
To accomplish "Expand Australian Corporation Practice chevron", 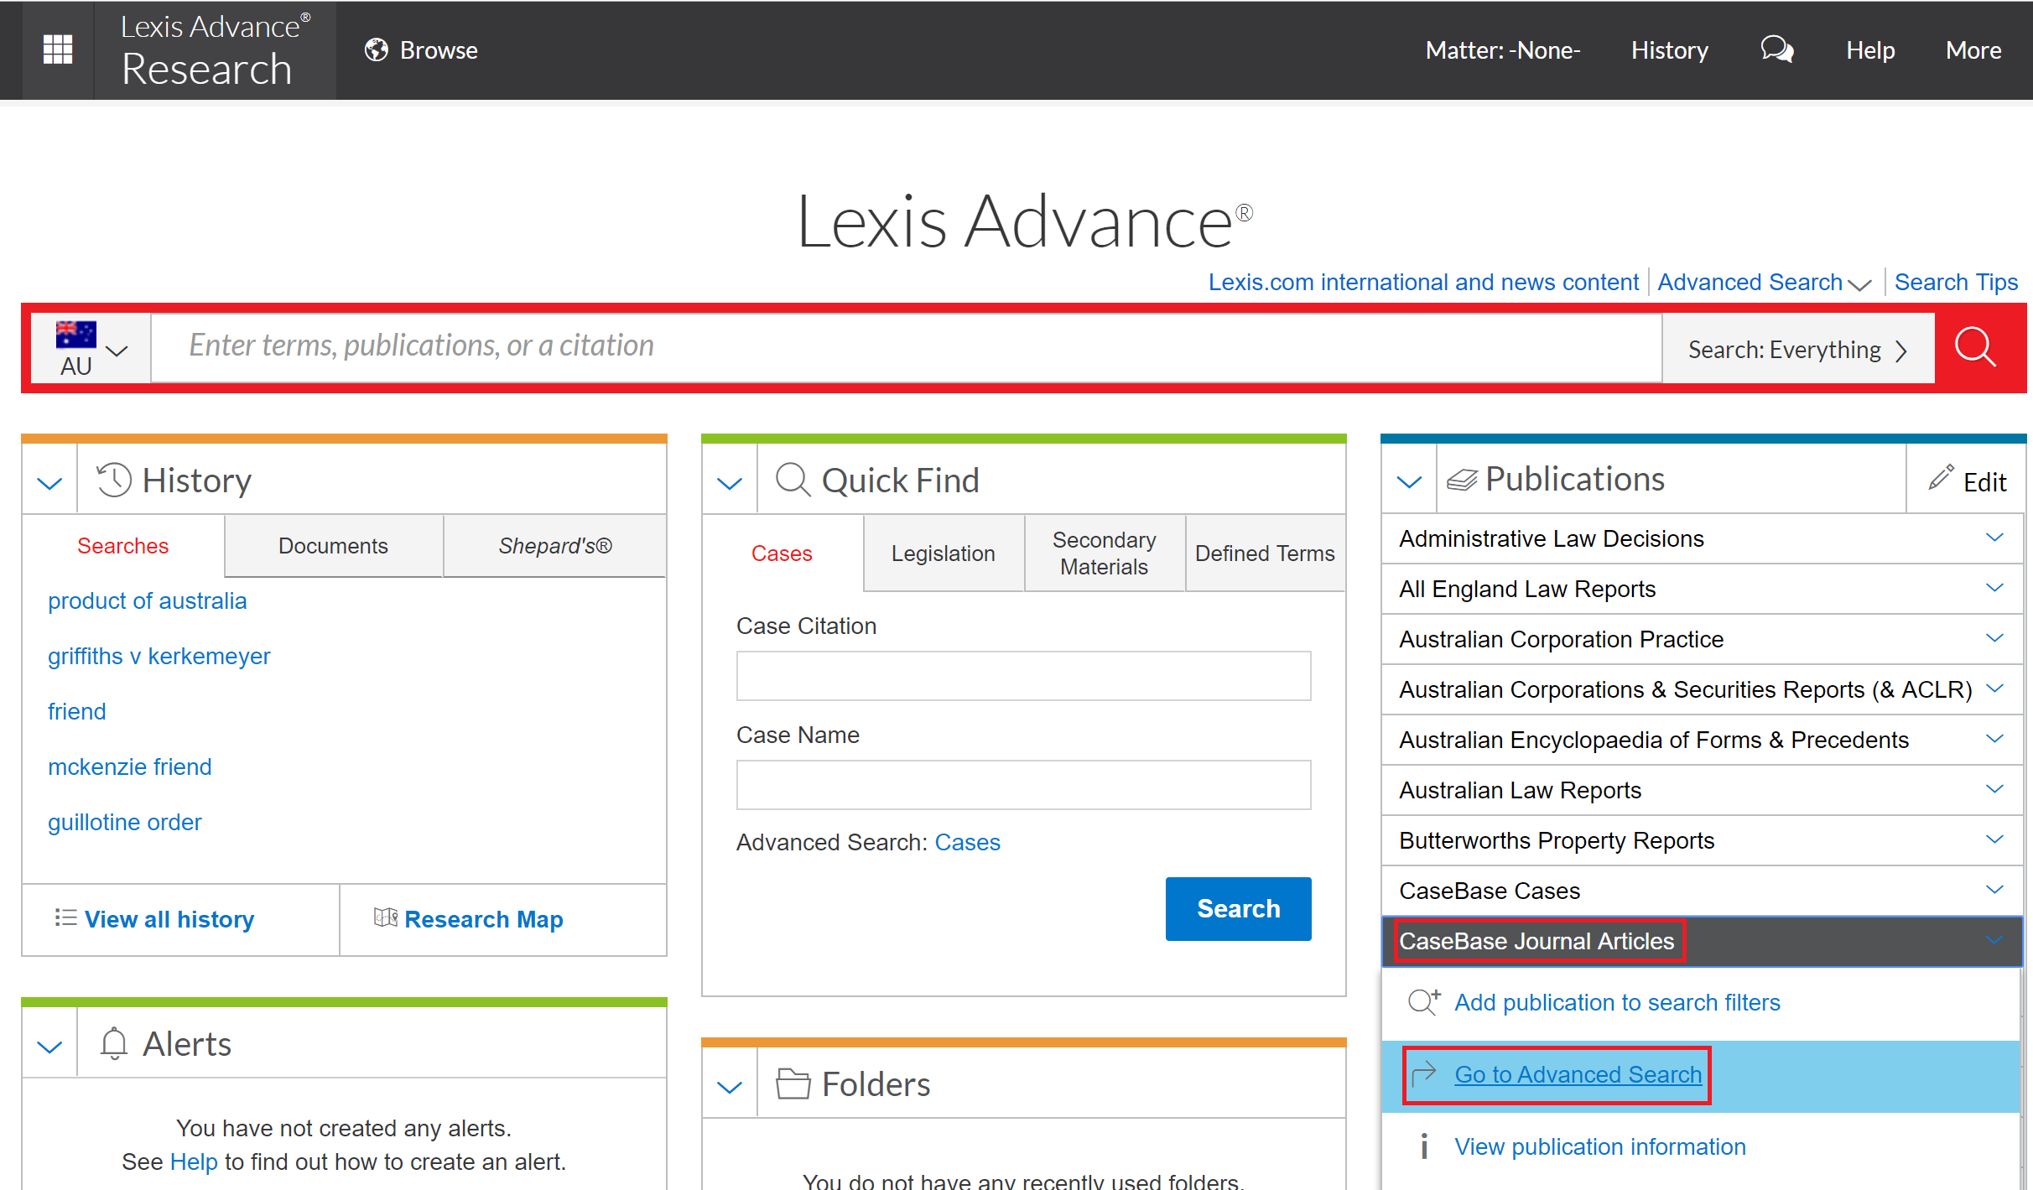I will (x=1994, y=638).
